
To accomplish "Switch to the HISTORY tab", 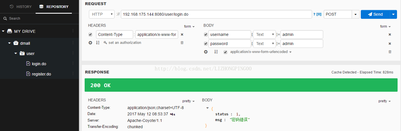I will tap(21, 7).
